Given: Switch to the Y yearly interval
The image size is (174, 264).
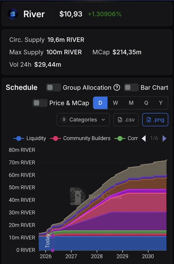Looking at the screenshot, I should 161,103.
